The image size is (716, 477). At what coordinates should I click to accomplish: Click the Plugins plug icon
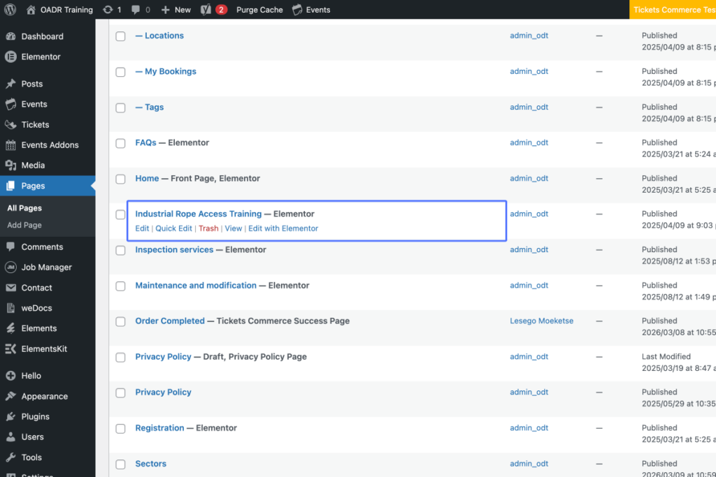point(10,417)
